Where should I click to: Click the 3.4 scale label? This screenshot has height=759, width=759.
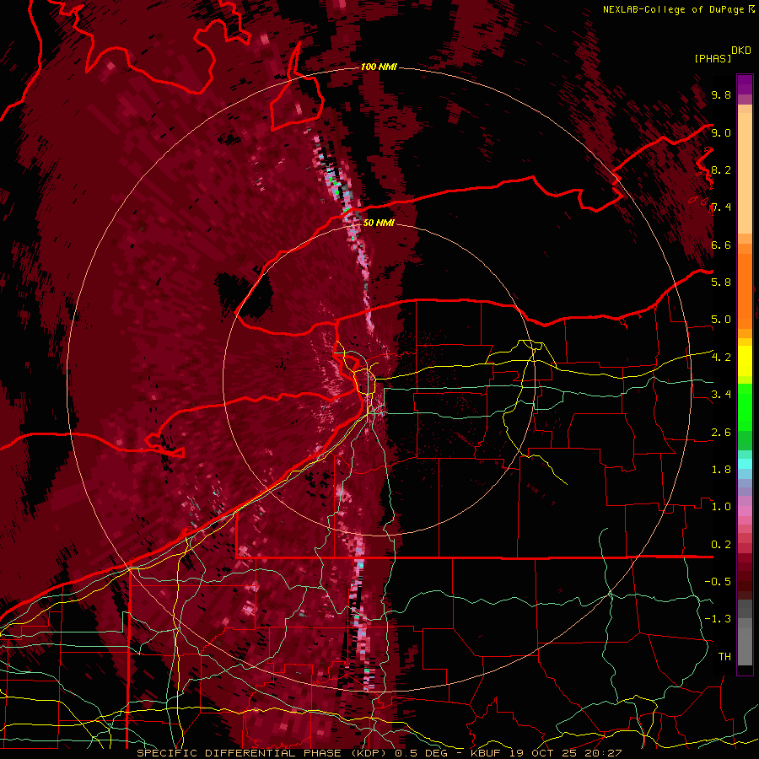(x=721, y=395)
